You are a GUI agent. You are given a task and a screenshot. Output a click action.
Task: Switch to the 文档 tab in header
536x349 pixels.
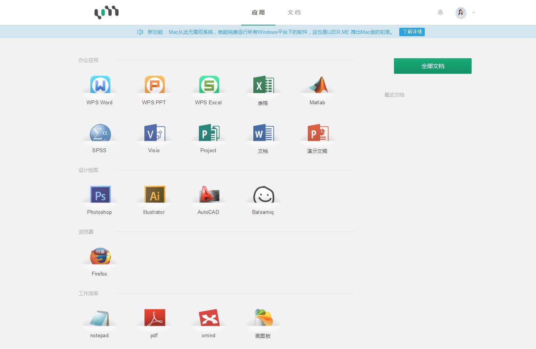294,13
